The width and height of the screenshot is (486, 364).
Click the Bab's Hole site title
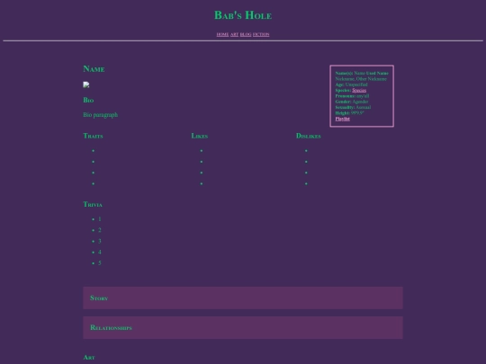pos(243,15)
